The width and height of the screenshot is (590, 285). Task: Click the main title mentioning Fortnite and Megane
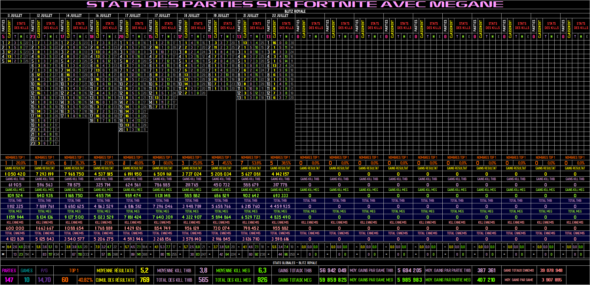(295, 4)
